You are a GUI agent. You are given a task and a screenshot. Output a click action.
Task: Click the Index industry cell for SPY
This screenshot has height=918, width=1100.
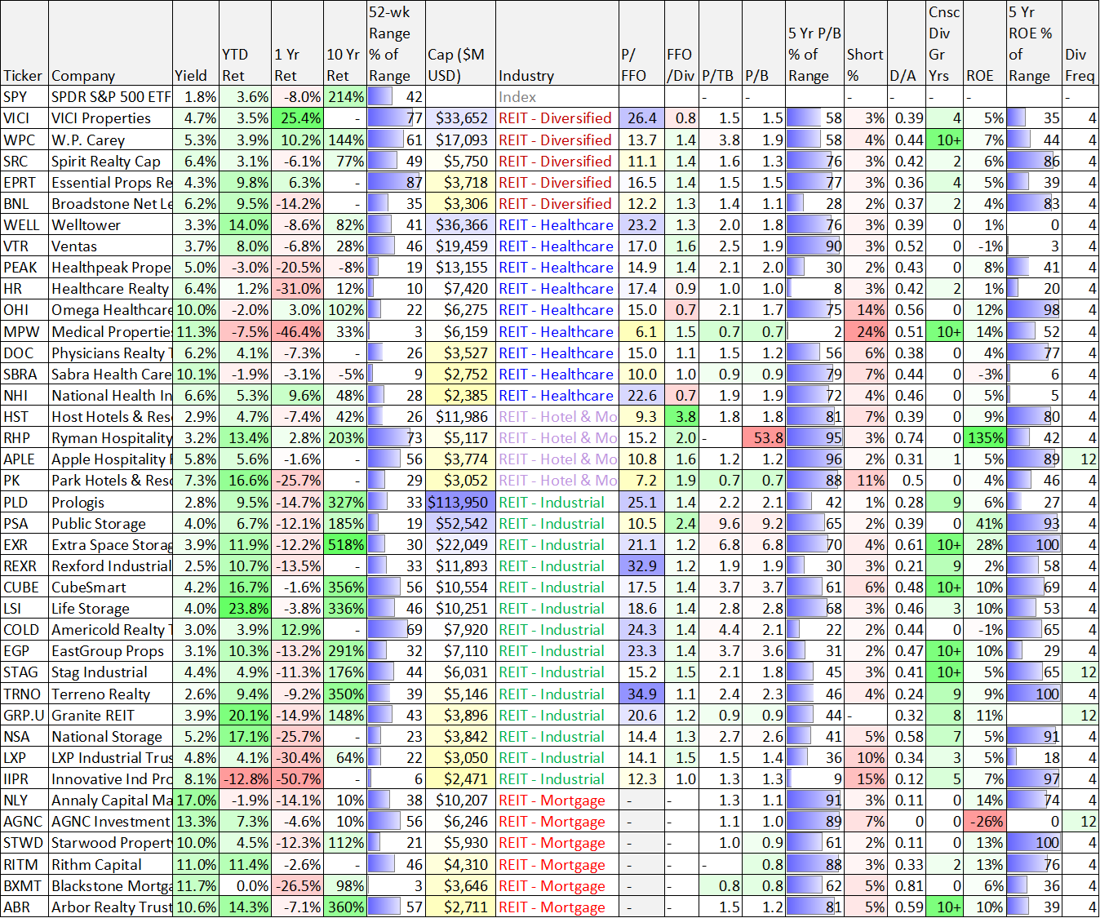(557, 96)
